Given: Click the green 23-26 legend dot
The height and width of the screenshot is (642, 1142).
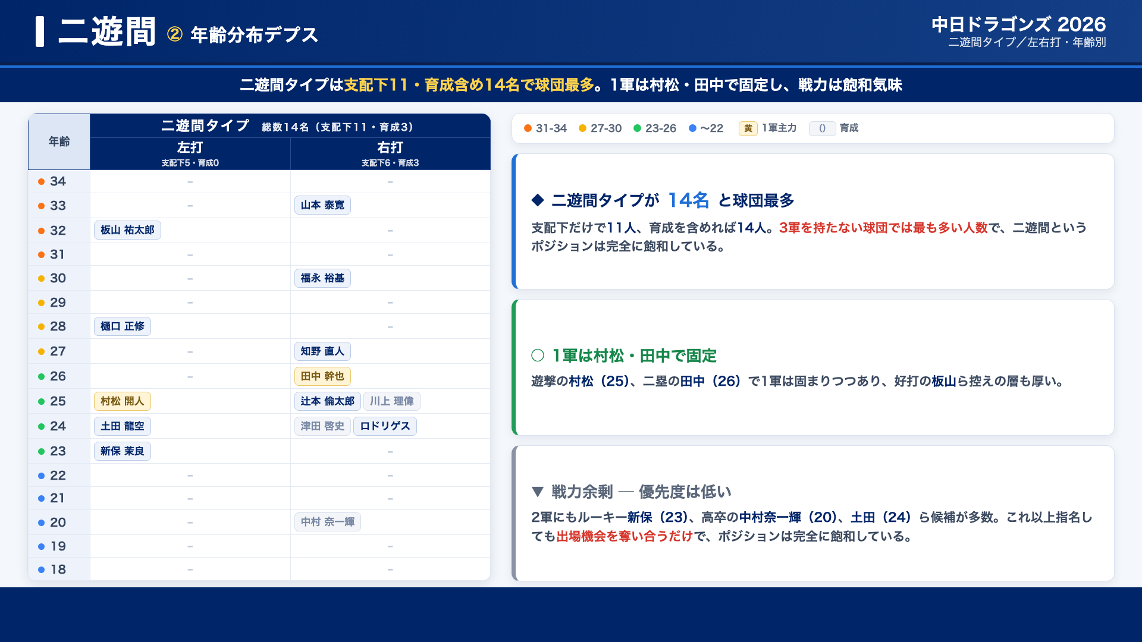Looking at the screenshot, I should [637, 128].
